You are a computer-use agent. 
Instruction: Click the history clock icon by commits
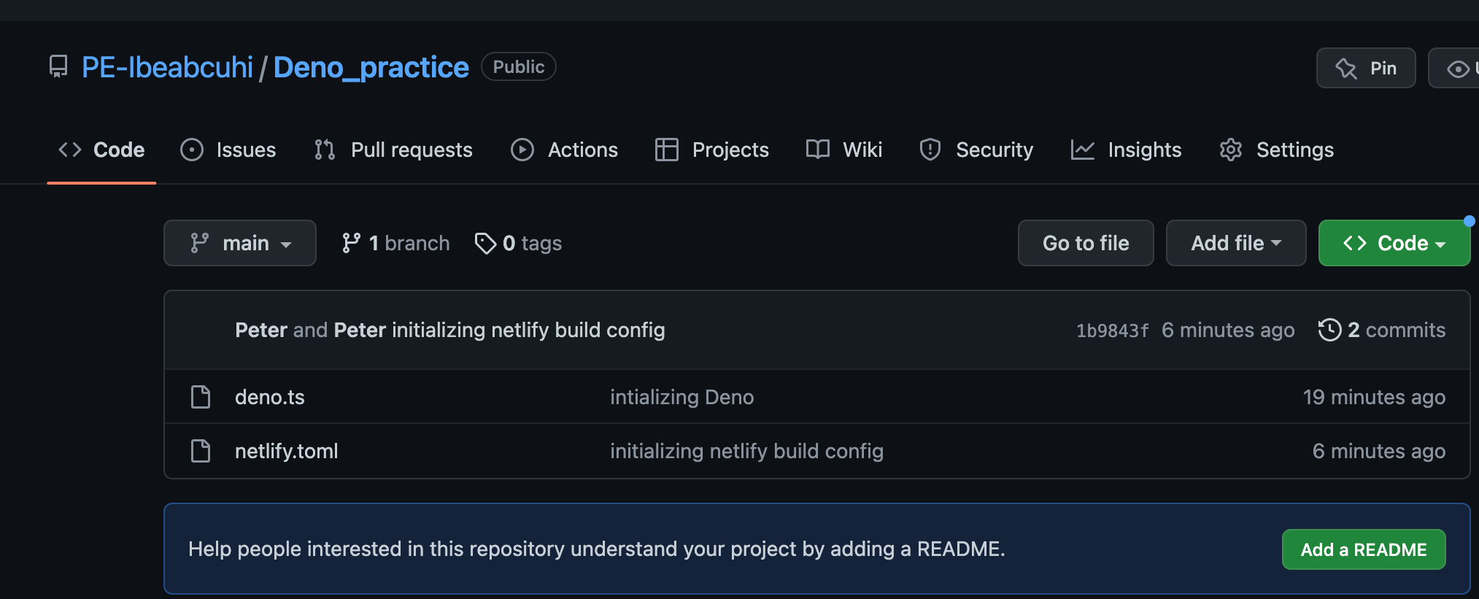[x=1329, y=330]
